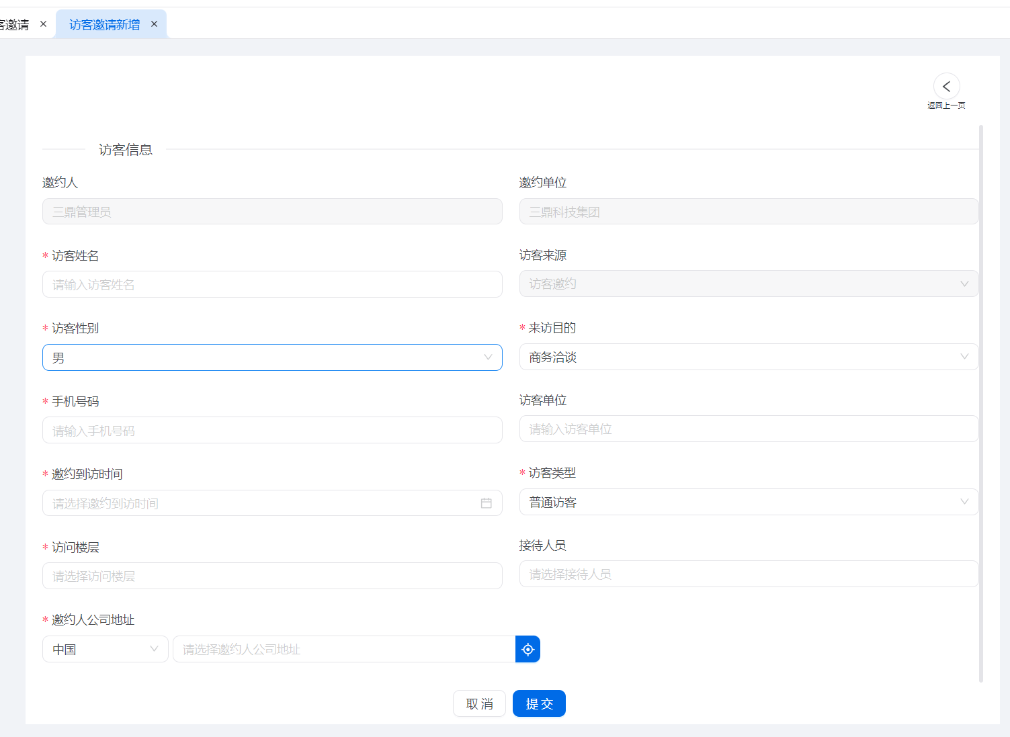The height and width of the screenshot is (737, 1010).
Task: Select the 访问楼层 field
Action: click(x=272, y=576)
